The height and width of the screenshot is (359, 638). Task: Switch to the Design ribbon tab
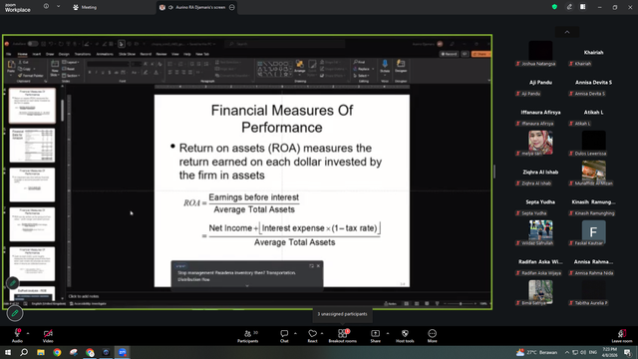(64, 54)
